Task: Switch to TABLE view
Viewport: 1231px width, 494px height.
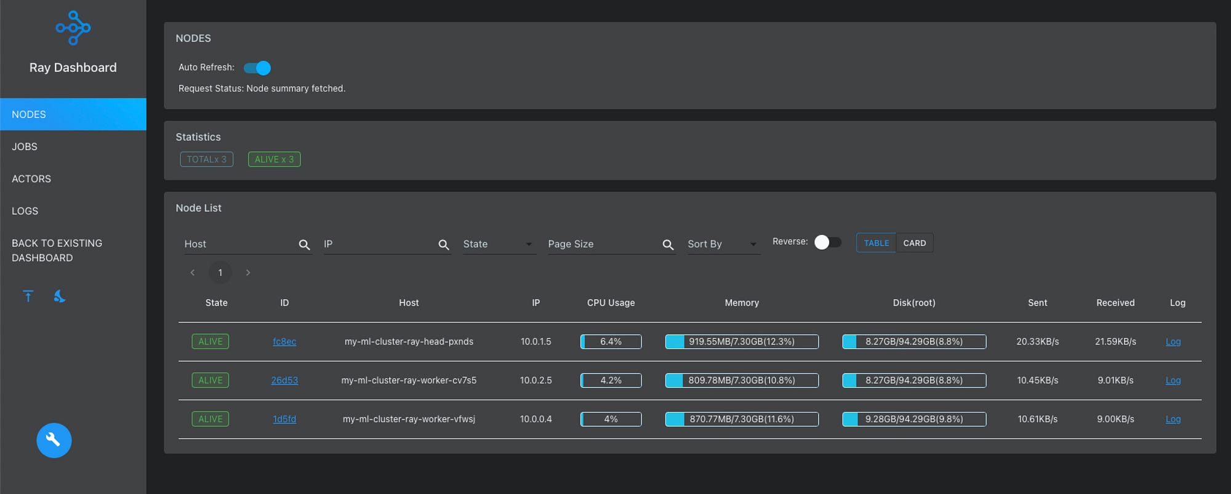Action: point(876,243)
